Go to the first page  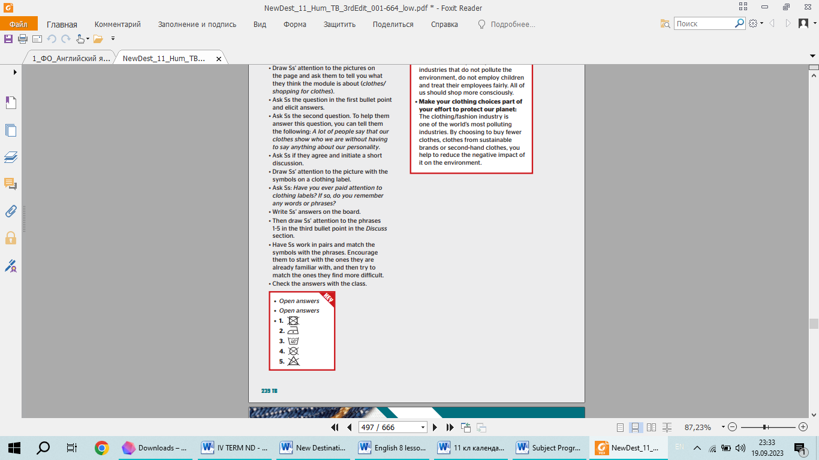pos(336,427)
